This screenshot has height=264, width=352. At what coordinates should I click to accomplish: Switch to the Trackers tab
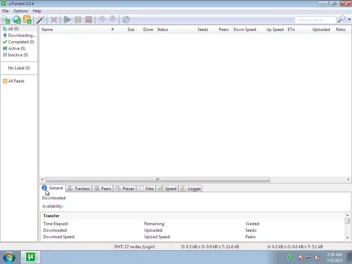click(x=79, y=189)
